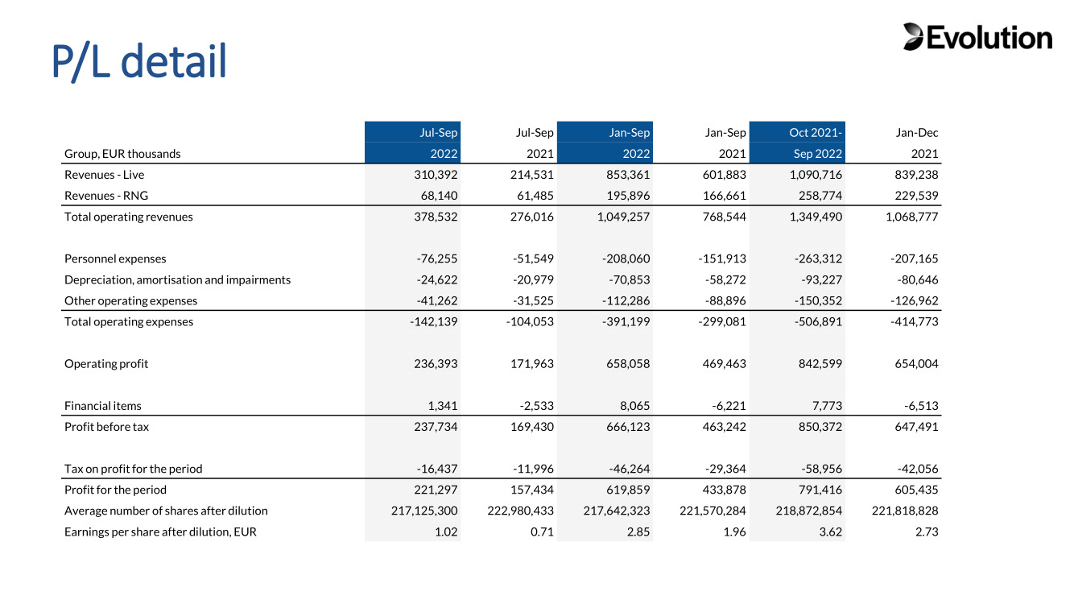
Task: Click the operating profit value 236,393
Action: pyautogui.click(x=436, y=363)
